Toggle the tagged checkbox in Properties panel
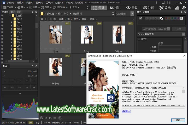Screen dimensions: 188x125 tap(140, 18)
